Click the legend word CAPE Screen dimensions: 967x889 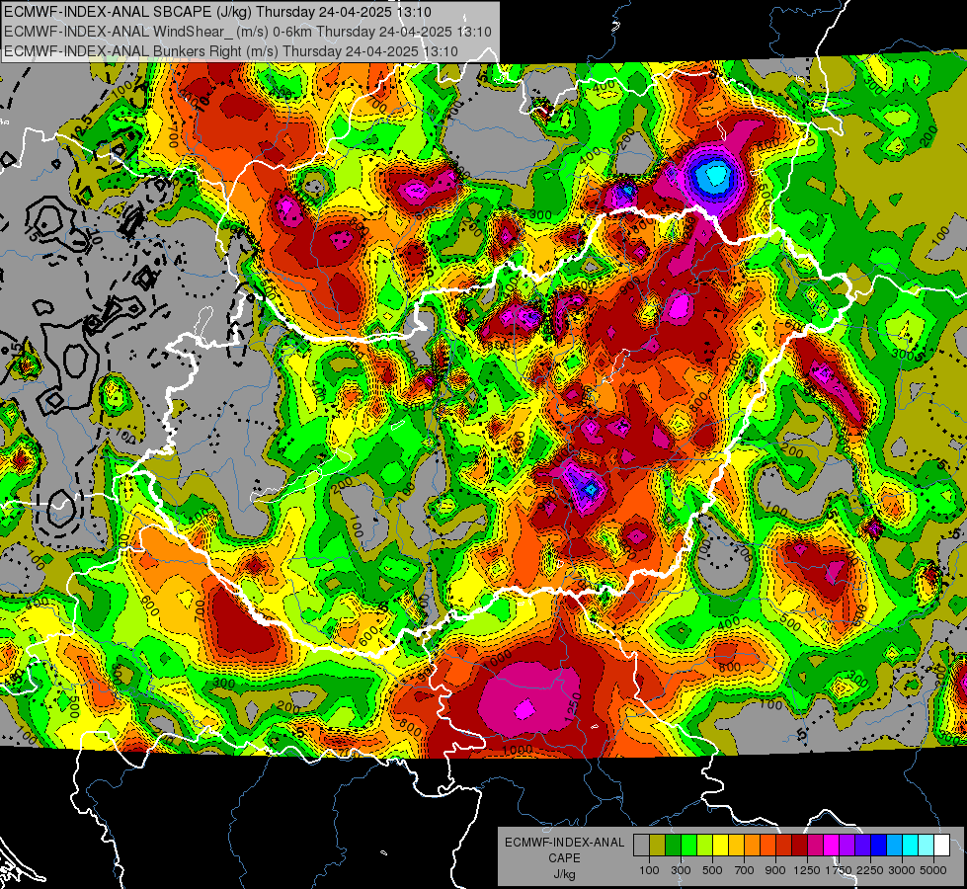(564, 858)
